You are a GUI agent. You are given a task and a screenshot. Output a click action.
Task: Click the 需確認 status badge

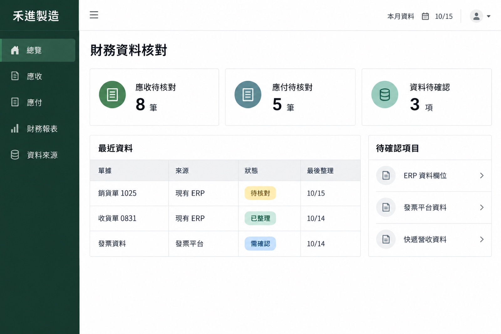tap(260, 244)
